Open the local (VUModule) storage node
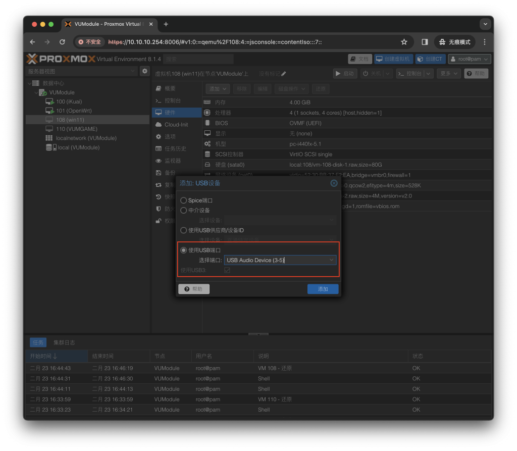Screen dimensions: 517x451 [x=78, y=147]
